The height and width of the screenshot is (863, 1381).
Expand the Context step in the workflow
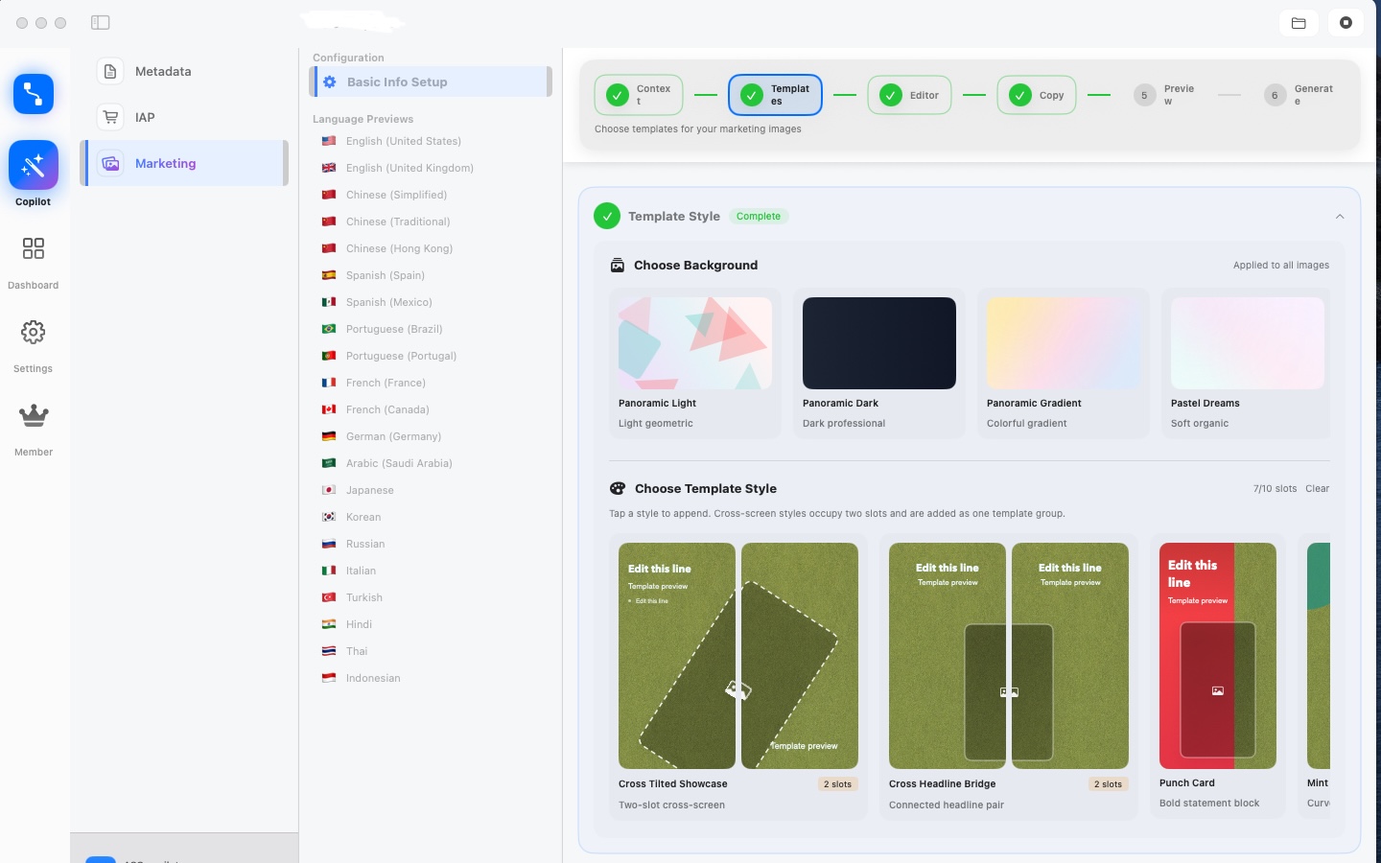tap(638, 95)
